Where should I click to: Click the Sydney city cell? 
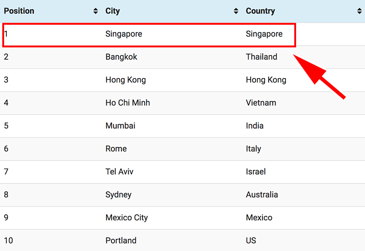point(119,194)
